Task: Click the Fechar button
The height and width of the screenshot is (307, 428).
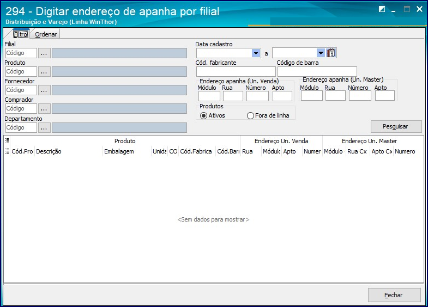Action: 394,295
